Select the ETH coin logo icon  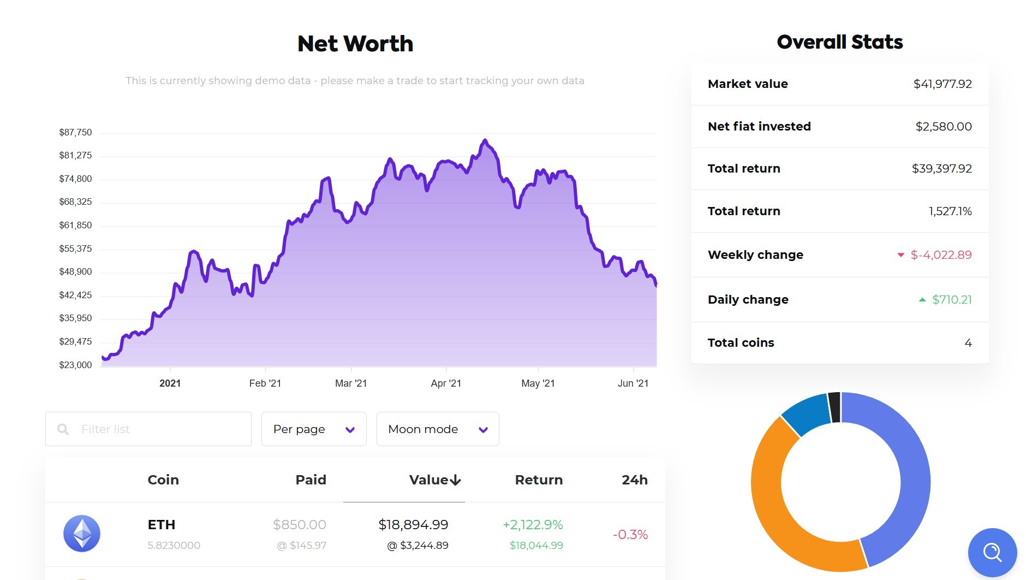(81, 534)
